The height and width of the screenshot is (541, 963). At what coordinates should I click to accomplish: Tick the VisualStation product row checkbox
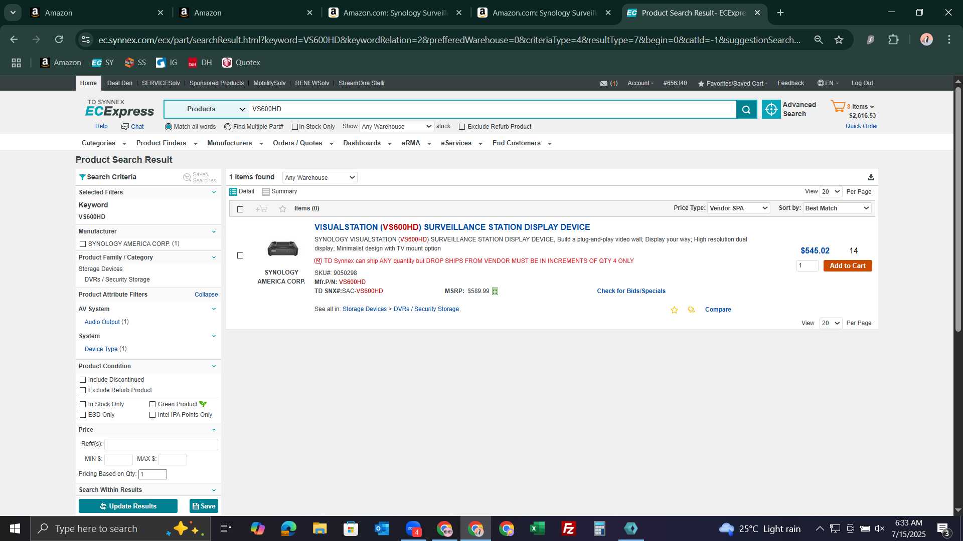pyautogui.click(x=240, y=255)
